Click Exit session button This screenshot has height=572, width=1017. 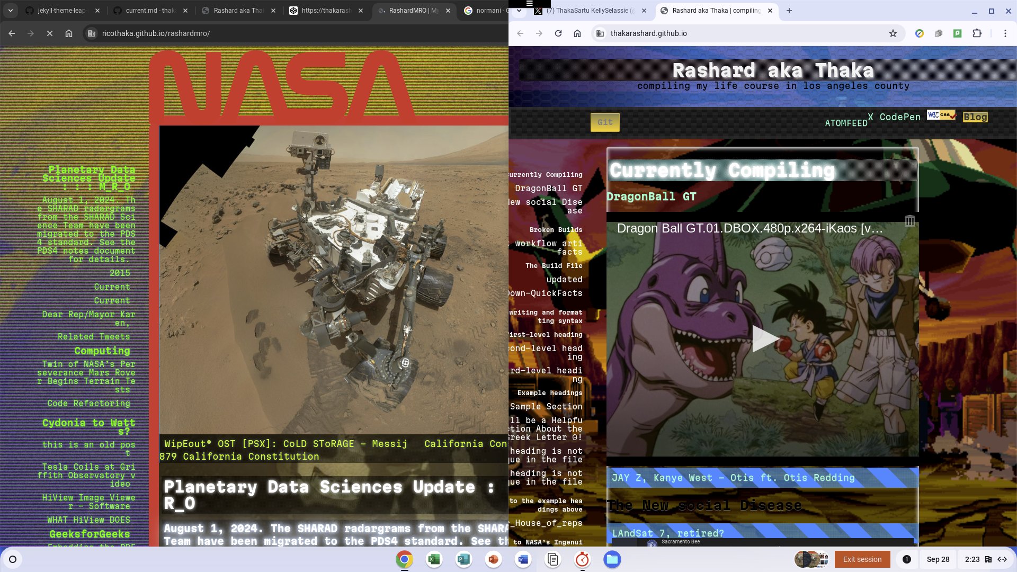coord(862,559)
